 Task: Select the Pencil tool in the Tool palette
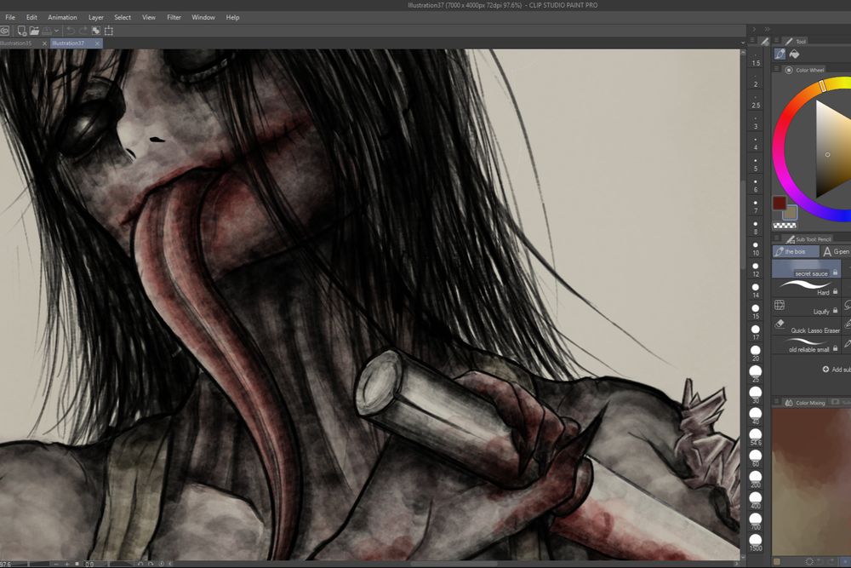pos(780,53)
